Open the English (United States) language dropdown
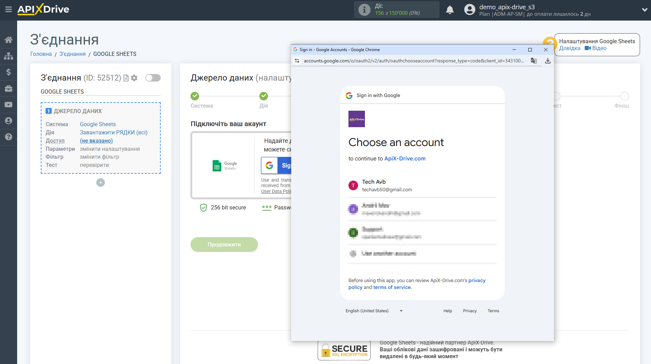The image size is (651, 364). [x=373, y=311]
